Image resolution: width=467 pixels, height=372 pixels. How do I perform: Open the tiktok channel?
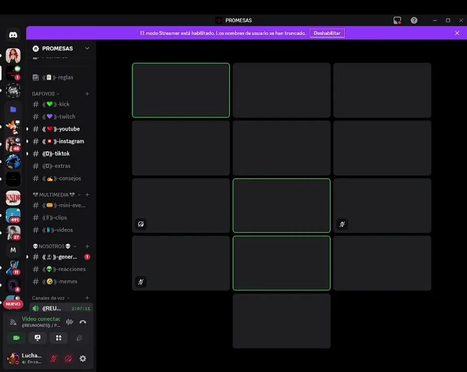61,153
